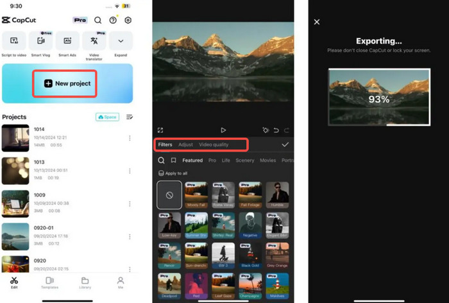The height and width of the screenshot is (303, 449).
Task: Select the no-filter (none) option
Action: 169,194
